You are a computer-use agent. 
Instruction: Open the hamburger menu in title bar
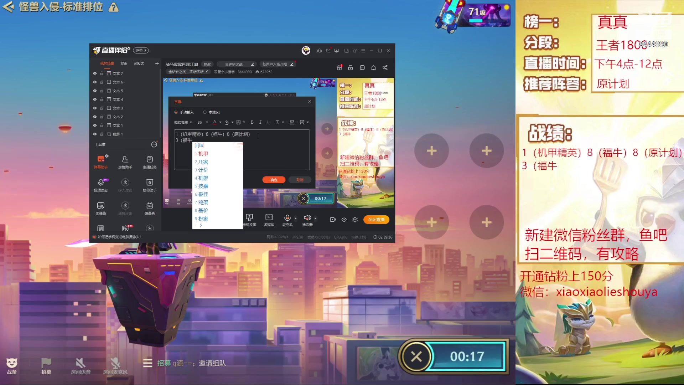pyautogui.click(x=363, y=51)
